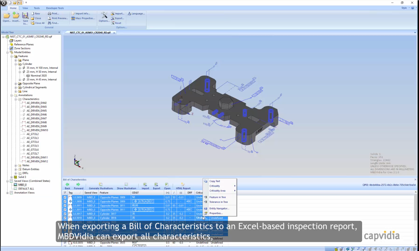Click the scroll up arrow of characteristics table

pyautogui.click(x=416, y=192)
